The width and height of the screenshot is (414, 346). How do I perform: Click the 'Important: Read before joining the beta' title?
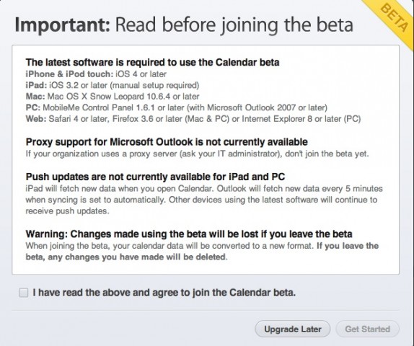184,25
